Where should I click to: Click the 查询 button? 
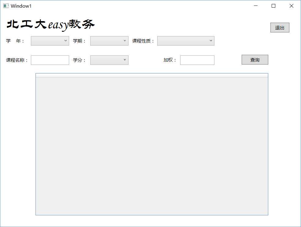point(255,60)
